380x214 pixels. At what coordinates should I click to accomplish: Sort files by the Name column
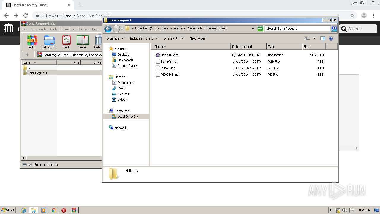(191, 47)
